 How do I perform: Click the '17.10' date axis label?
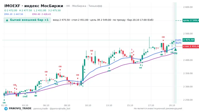tap(151, 105)
